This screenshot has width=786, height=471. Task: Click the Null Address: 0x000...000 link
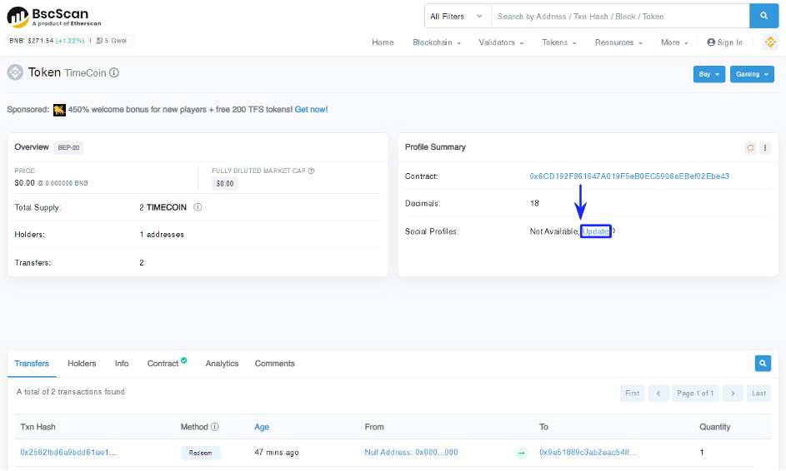(411, 453)
